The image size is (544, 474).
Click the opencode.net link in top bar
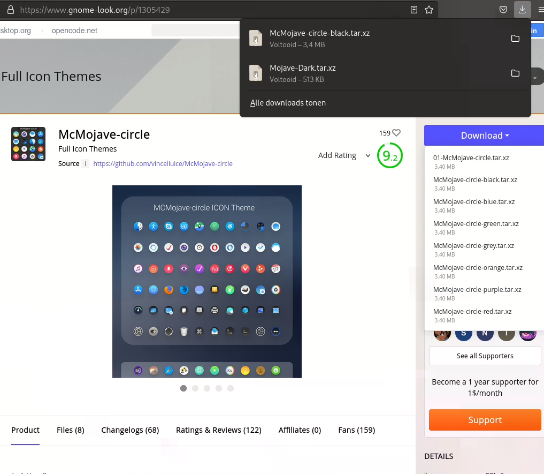(74, 31)
